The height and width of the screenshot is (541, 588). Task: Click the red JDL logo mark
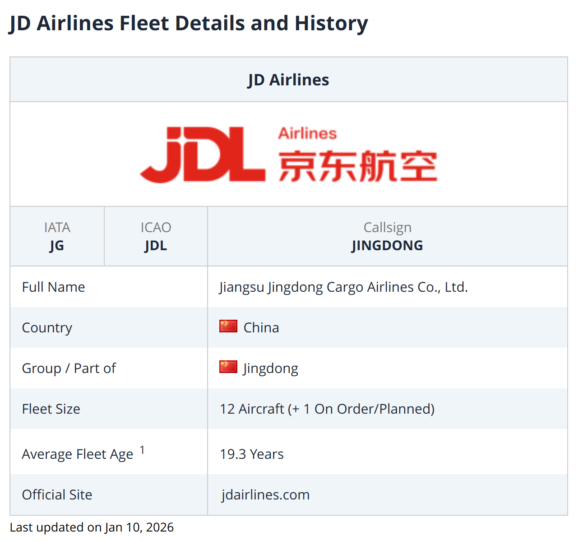[x=203, y=155]
